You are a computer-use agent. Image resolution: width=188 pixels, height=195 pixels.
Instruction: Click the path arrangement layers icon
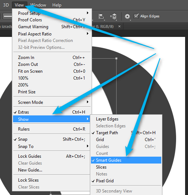pyautogui.click(x=113, y=17)
